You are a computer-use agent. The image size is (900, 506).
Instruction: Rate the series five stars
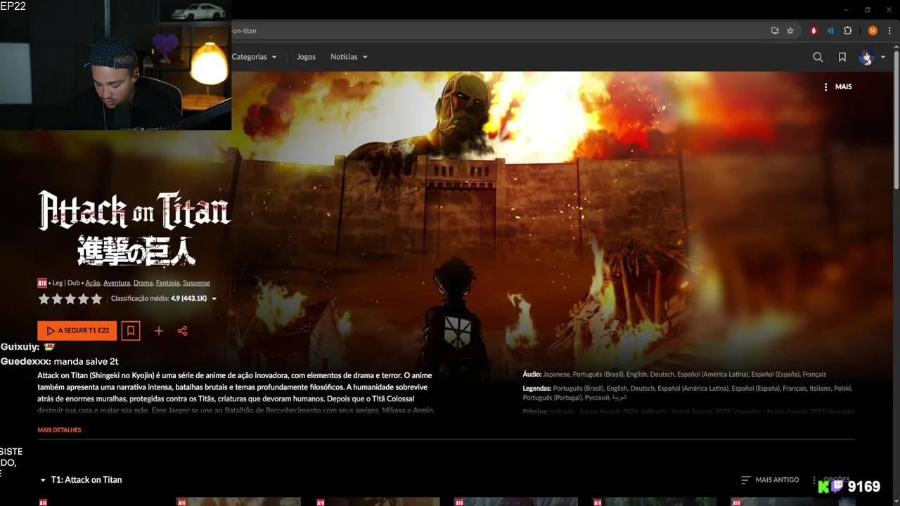pos(96,299)
